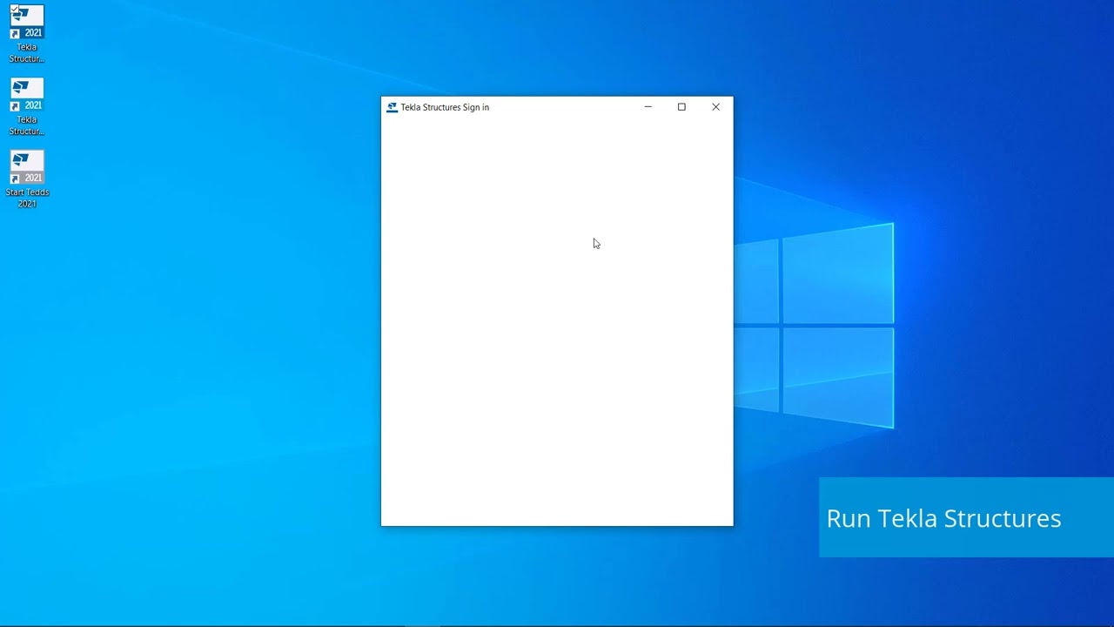Close the Tekla Structures Sign in window

coord(715,107)
